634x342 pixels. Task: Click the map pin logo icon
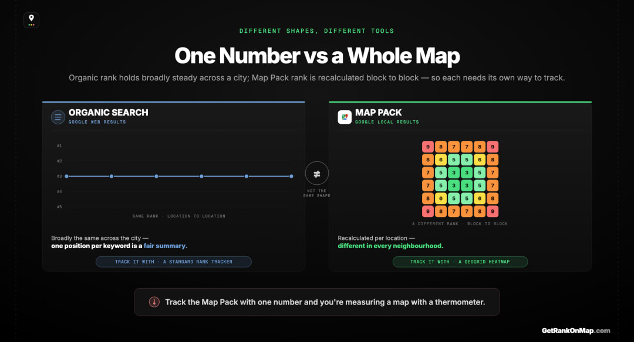[31, 20]
